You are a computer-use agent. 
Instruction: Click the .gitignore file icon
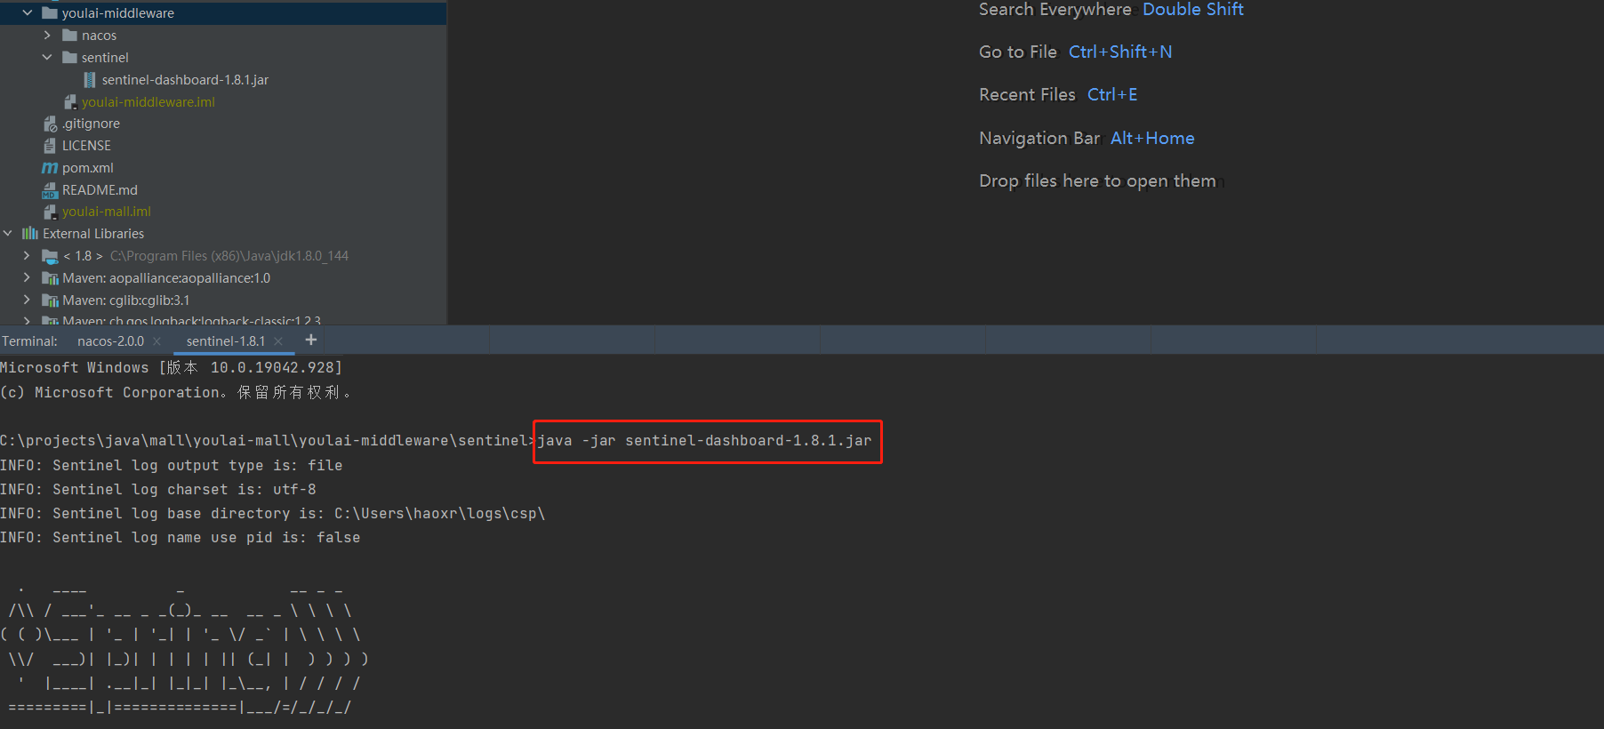click(50, 124)
